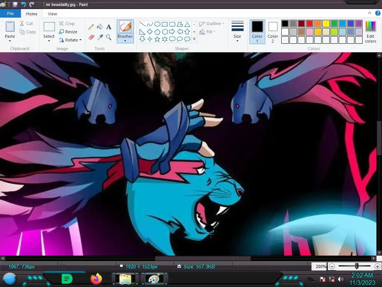Screen dimensions: 382x287
Task: Click the volume speaker tray icon
Action: (x=341, y=279)
